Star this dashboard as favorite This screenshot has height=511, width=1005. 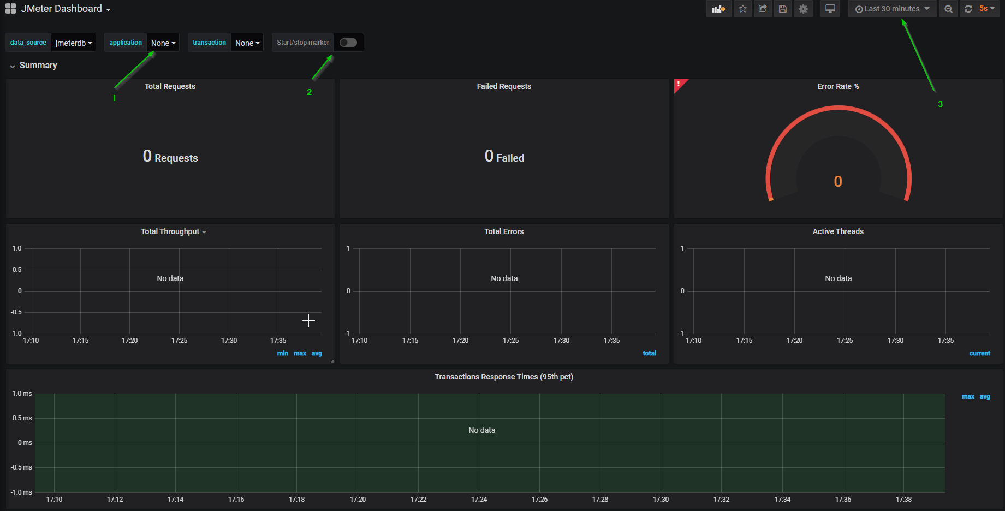pyautogui.click(x=742, y=9)
